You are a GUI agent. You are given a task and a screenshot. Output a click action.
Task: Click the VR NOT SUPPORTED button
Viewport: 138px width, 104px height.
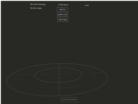[x=69, y=100]
